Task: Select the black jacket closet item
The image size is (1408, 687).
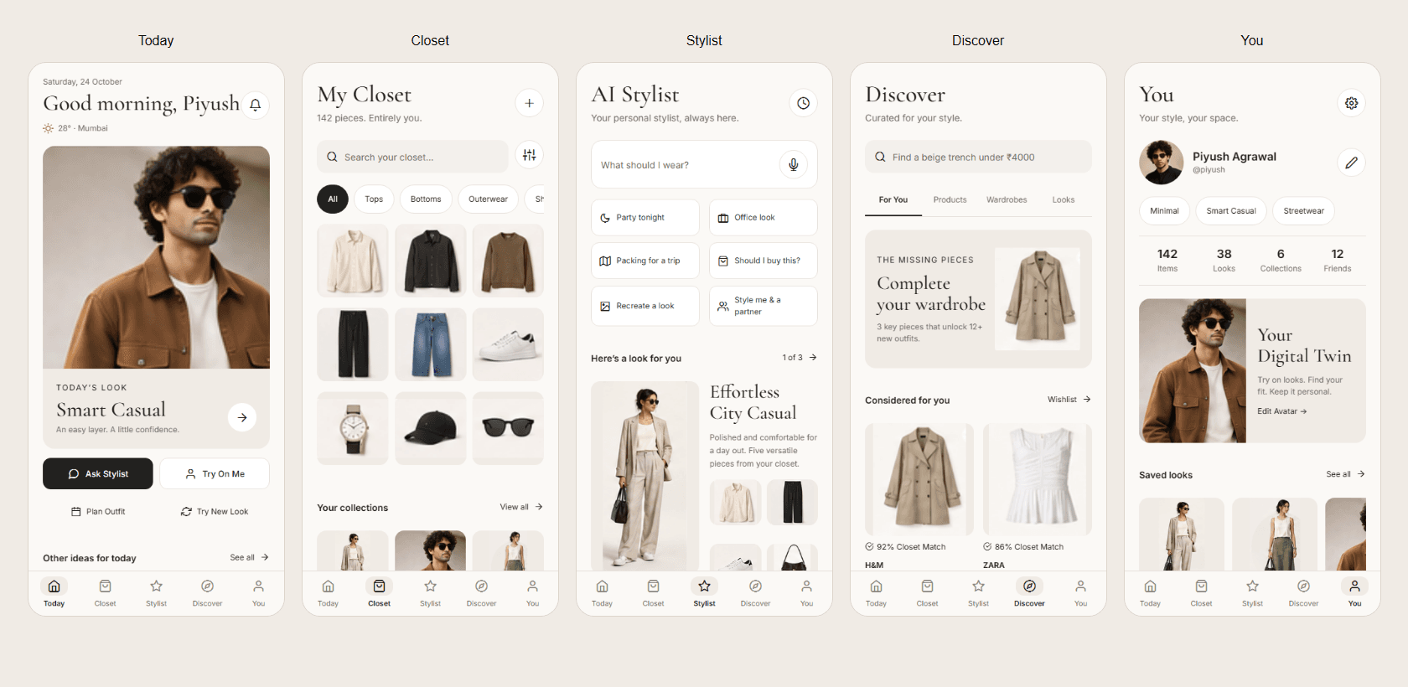Action: (x=431, y=261)
